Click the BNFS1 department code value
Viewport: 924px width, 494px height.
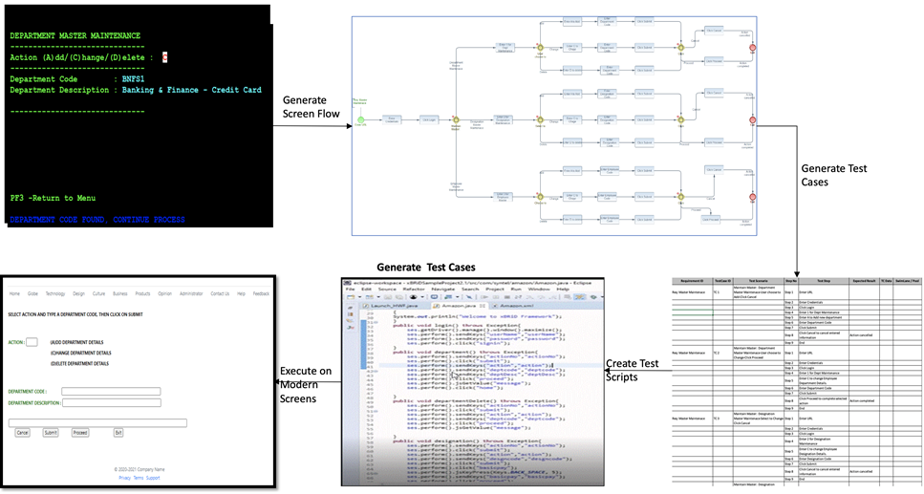click(133, 79)
